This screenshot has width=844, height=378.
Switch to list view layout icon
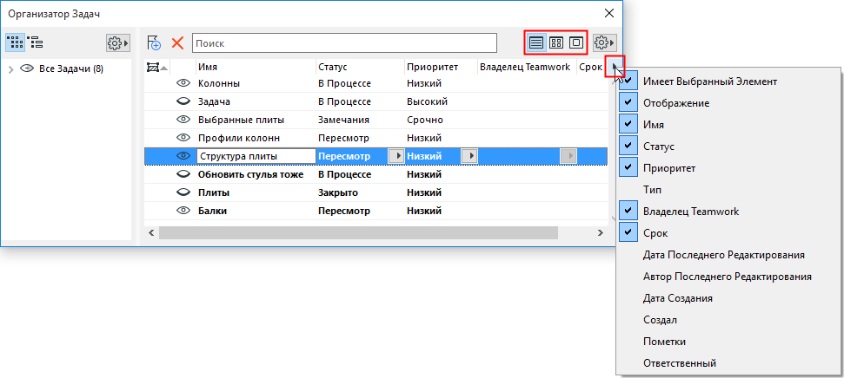pyautogui.click(x=536, y=42)
